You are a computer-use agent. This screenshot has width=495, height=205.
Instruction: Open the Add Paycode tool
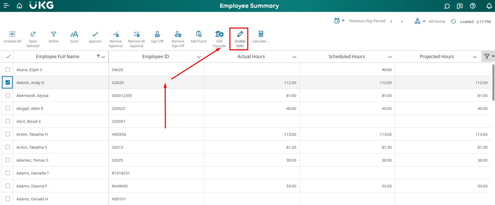click(219, 36)
